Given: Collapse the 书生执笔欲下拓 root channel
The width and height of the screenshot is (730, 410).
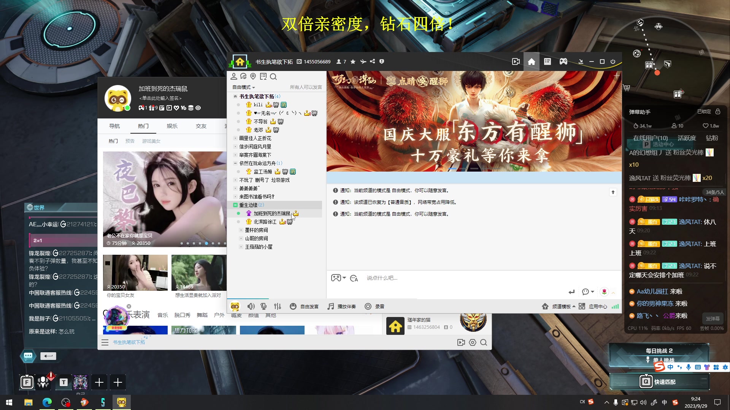Looking at the screenshot, I should point(235,96).
